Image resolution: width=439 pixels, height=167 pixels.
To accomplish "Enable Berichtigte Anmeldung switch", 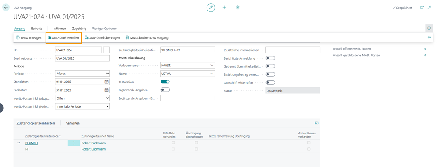I will [270, 58].
